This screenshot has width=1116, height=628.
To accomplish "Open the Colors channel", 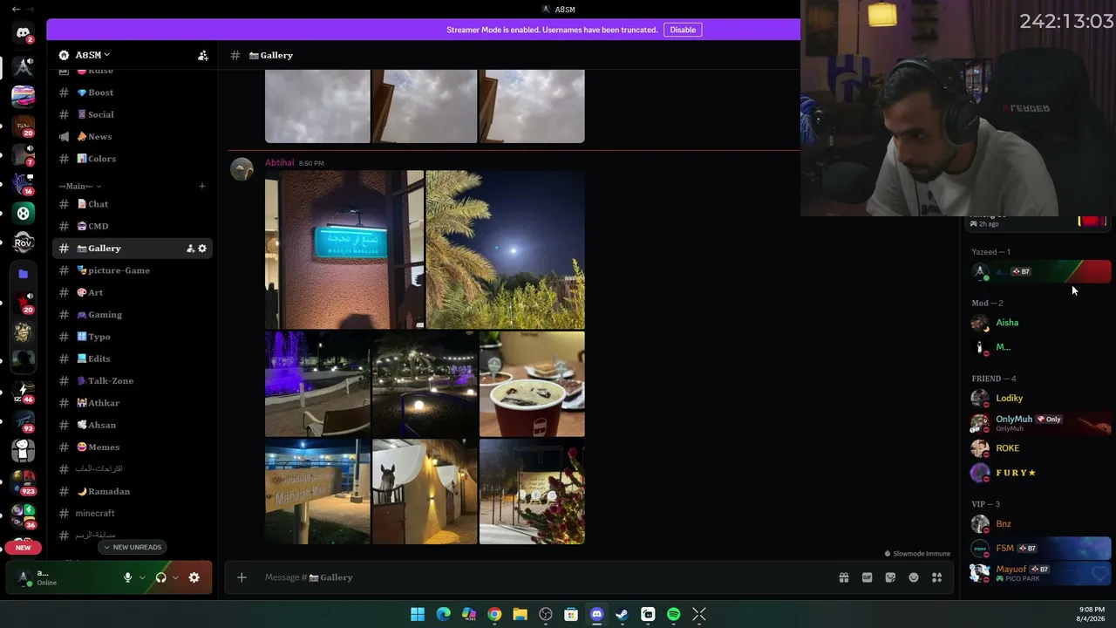I will point(133,159).
